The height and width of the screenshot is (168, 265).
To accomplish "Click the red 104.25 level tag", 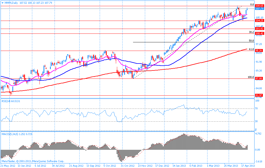I will coord(259,21).
